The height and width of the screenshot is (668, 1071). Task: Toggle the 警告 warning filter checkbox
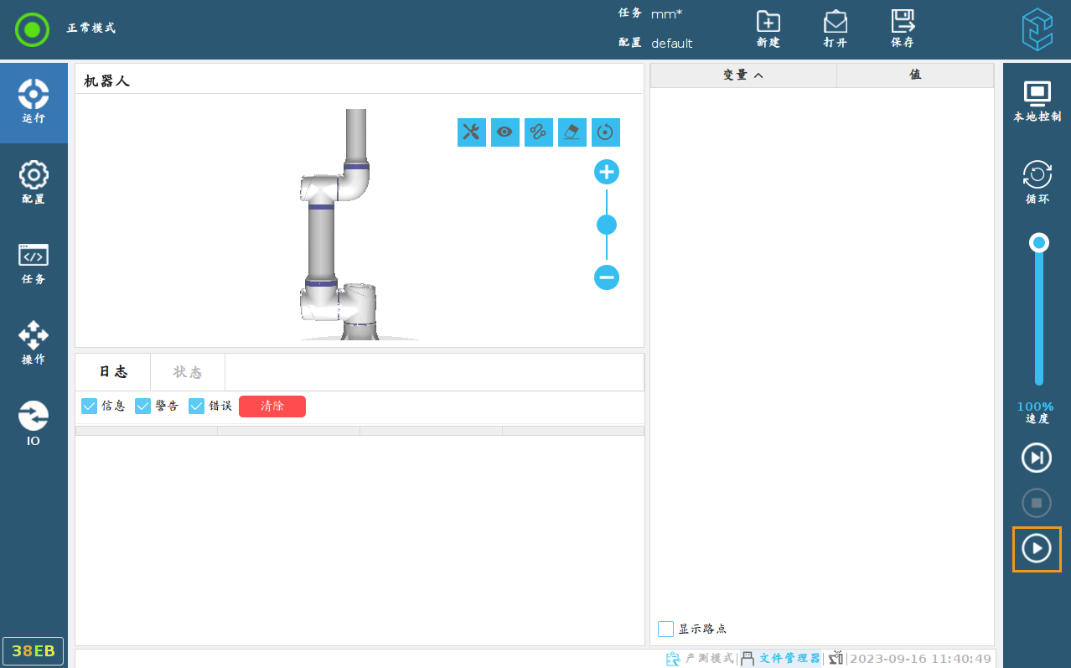[x=143, y=406]
